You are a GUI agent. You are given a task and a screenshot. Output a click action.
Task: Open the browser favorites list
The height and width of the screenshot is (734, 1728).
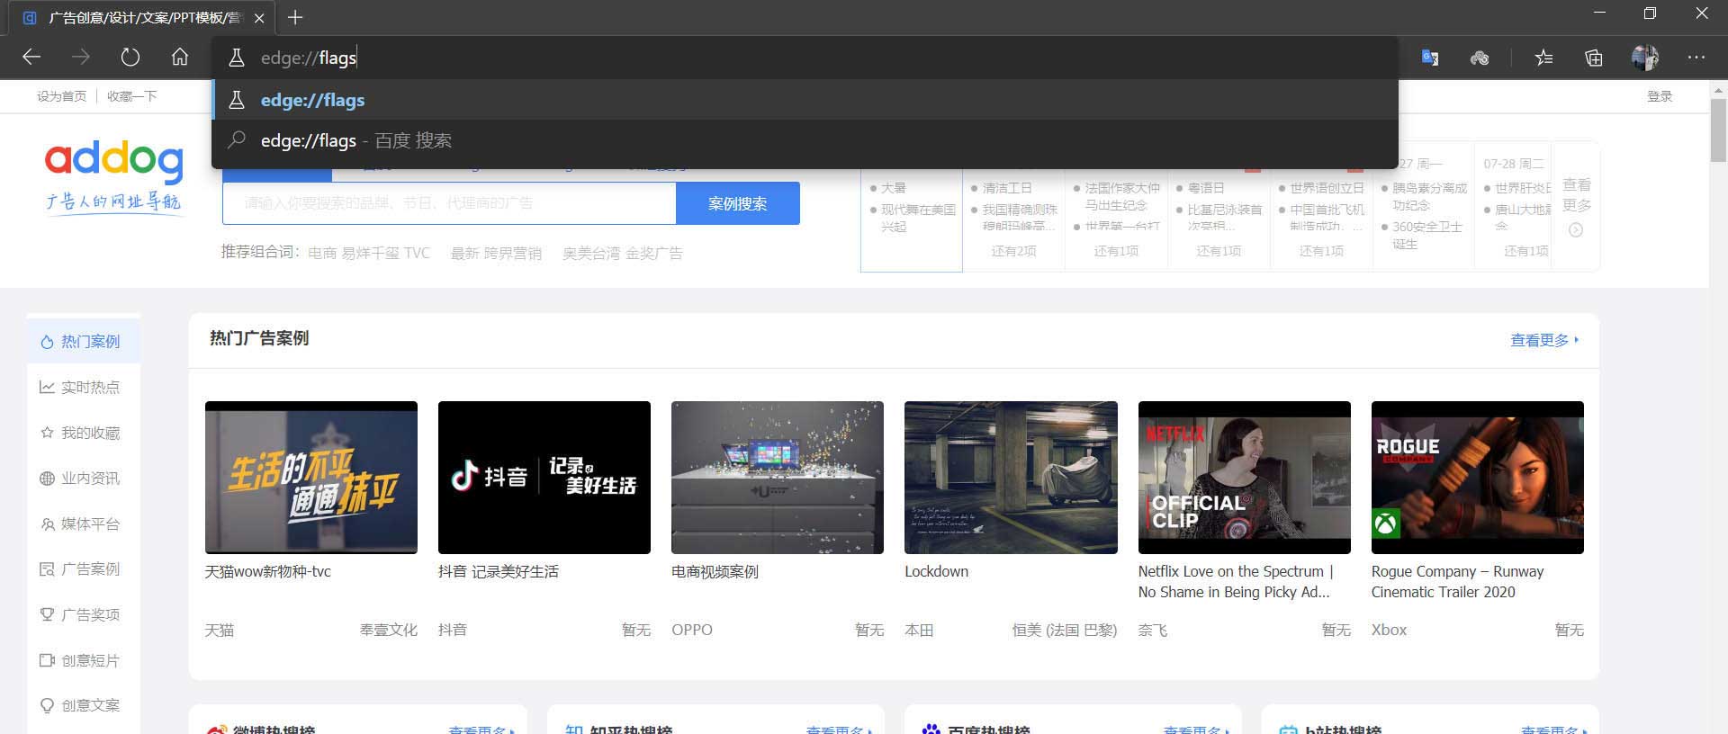(1543, 58)
